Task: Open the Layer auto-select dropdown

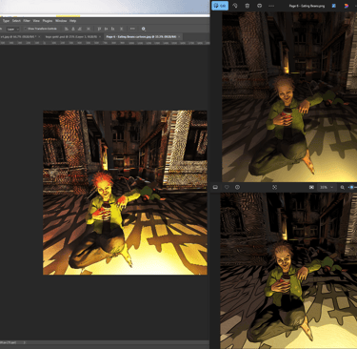Action: coord(12,29)
